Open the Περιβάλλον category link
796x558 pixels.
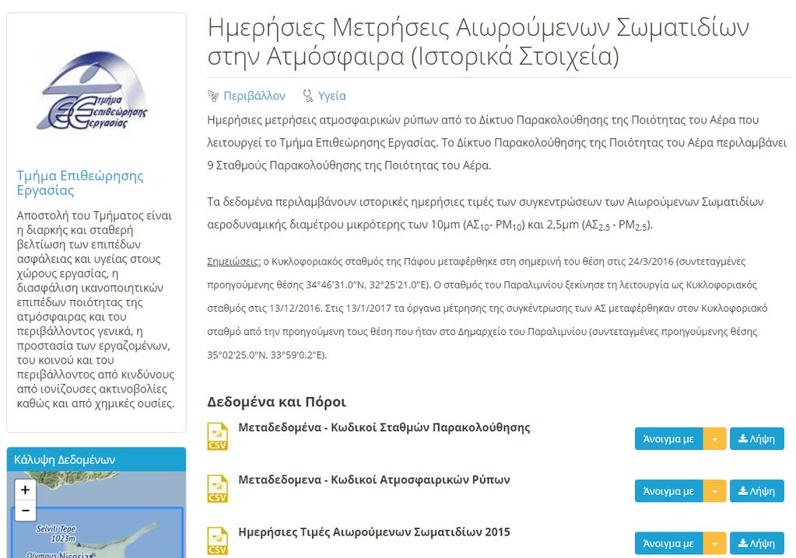point(254,96)
